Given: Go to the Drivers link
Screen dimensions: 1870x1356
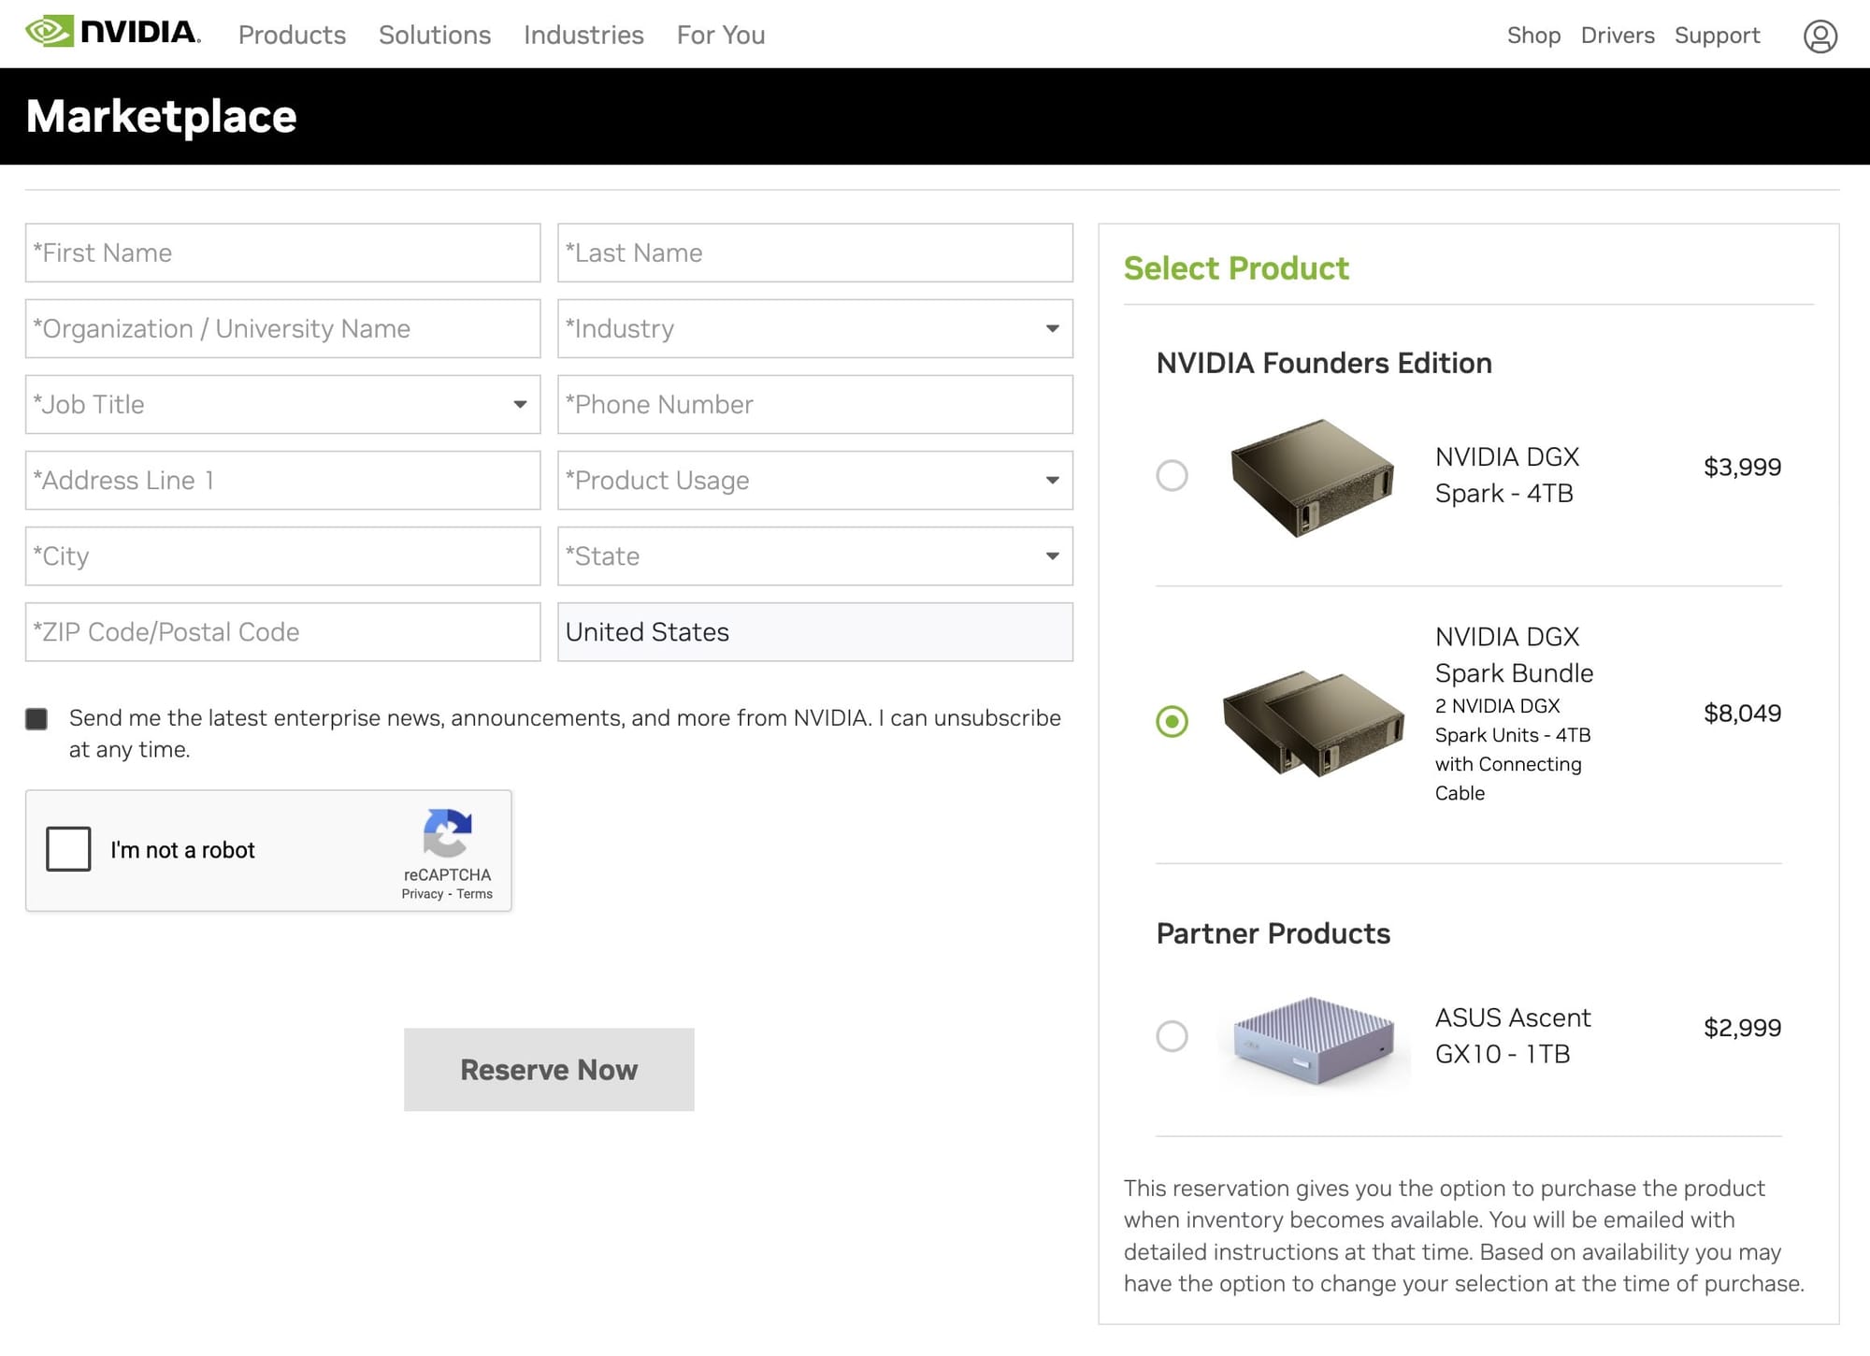Looking at the screenshot, I should pos(1618,35).
